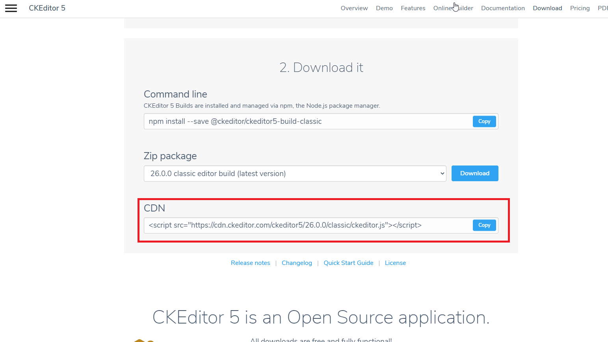The image size is (608, 342).
Task: Click the 'CKEditor 5 is an Open Source application.' heading
Action: click(321, 317)
